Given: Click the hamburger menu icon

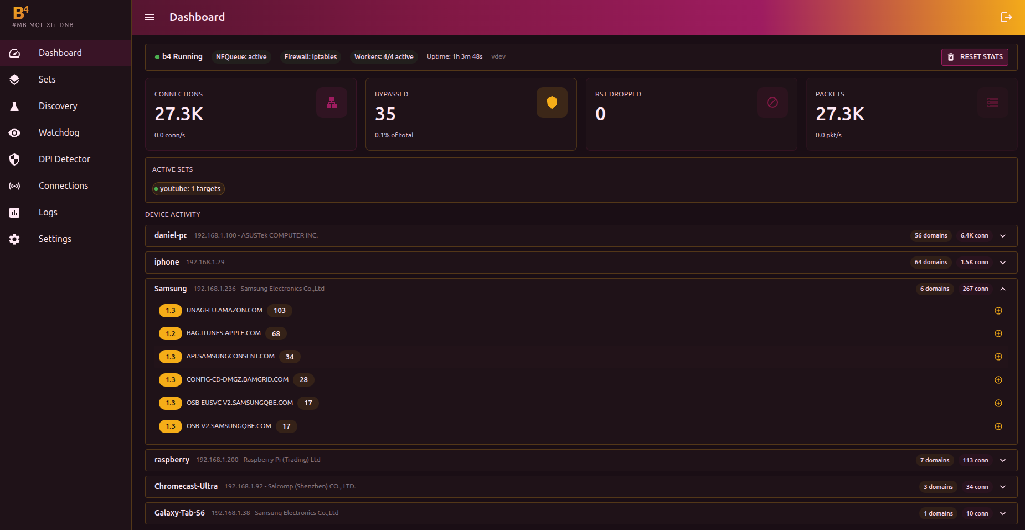Looking at the screenshot, I should (150, 17).
